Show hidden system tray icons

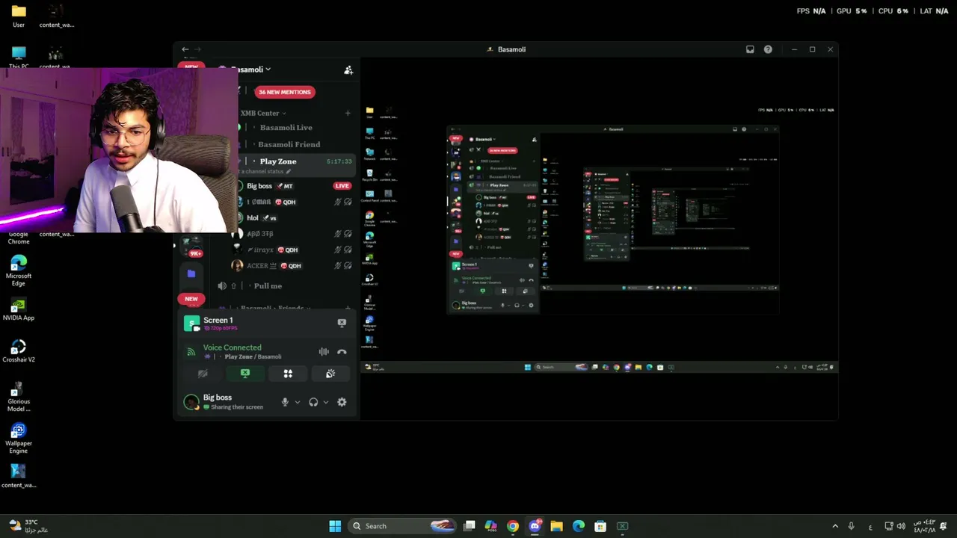(835, 526)
